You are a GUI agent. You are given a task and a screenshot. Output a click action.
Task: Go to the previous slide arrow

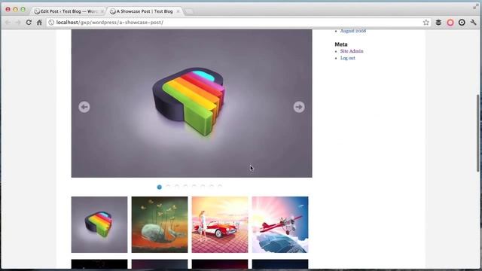point(84,107)
